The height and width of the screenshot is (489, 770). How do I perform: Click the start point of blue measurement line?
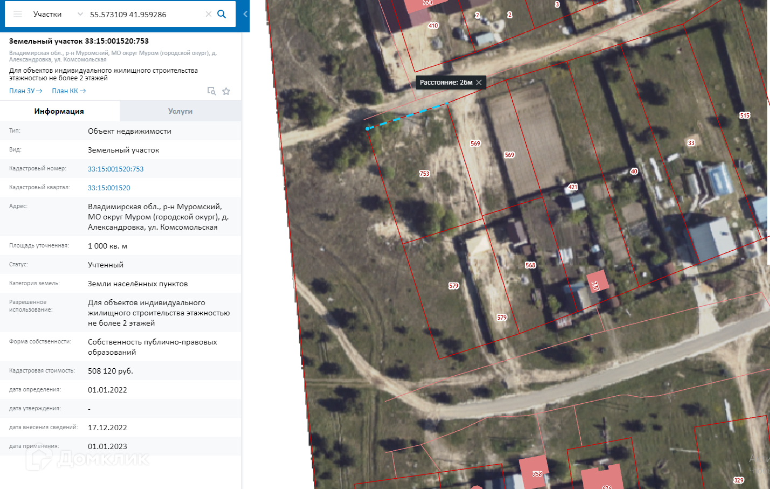coord(368,128)
